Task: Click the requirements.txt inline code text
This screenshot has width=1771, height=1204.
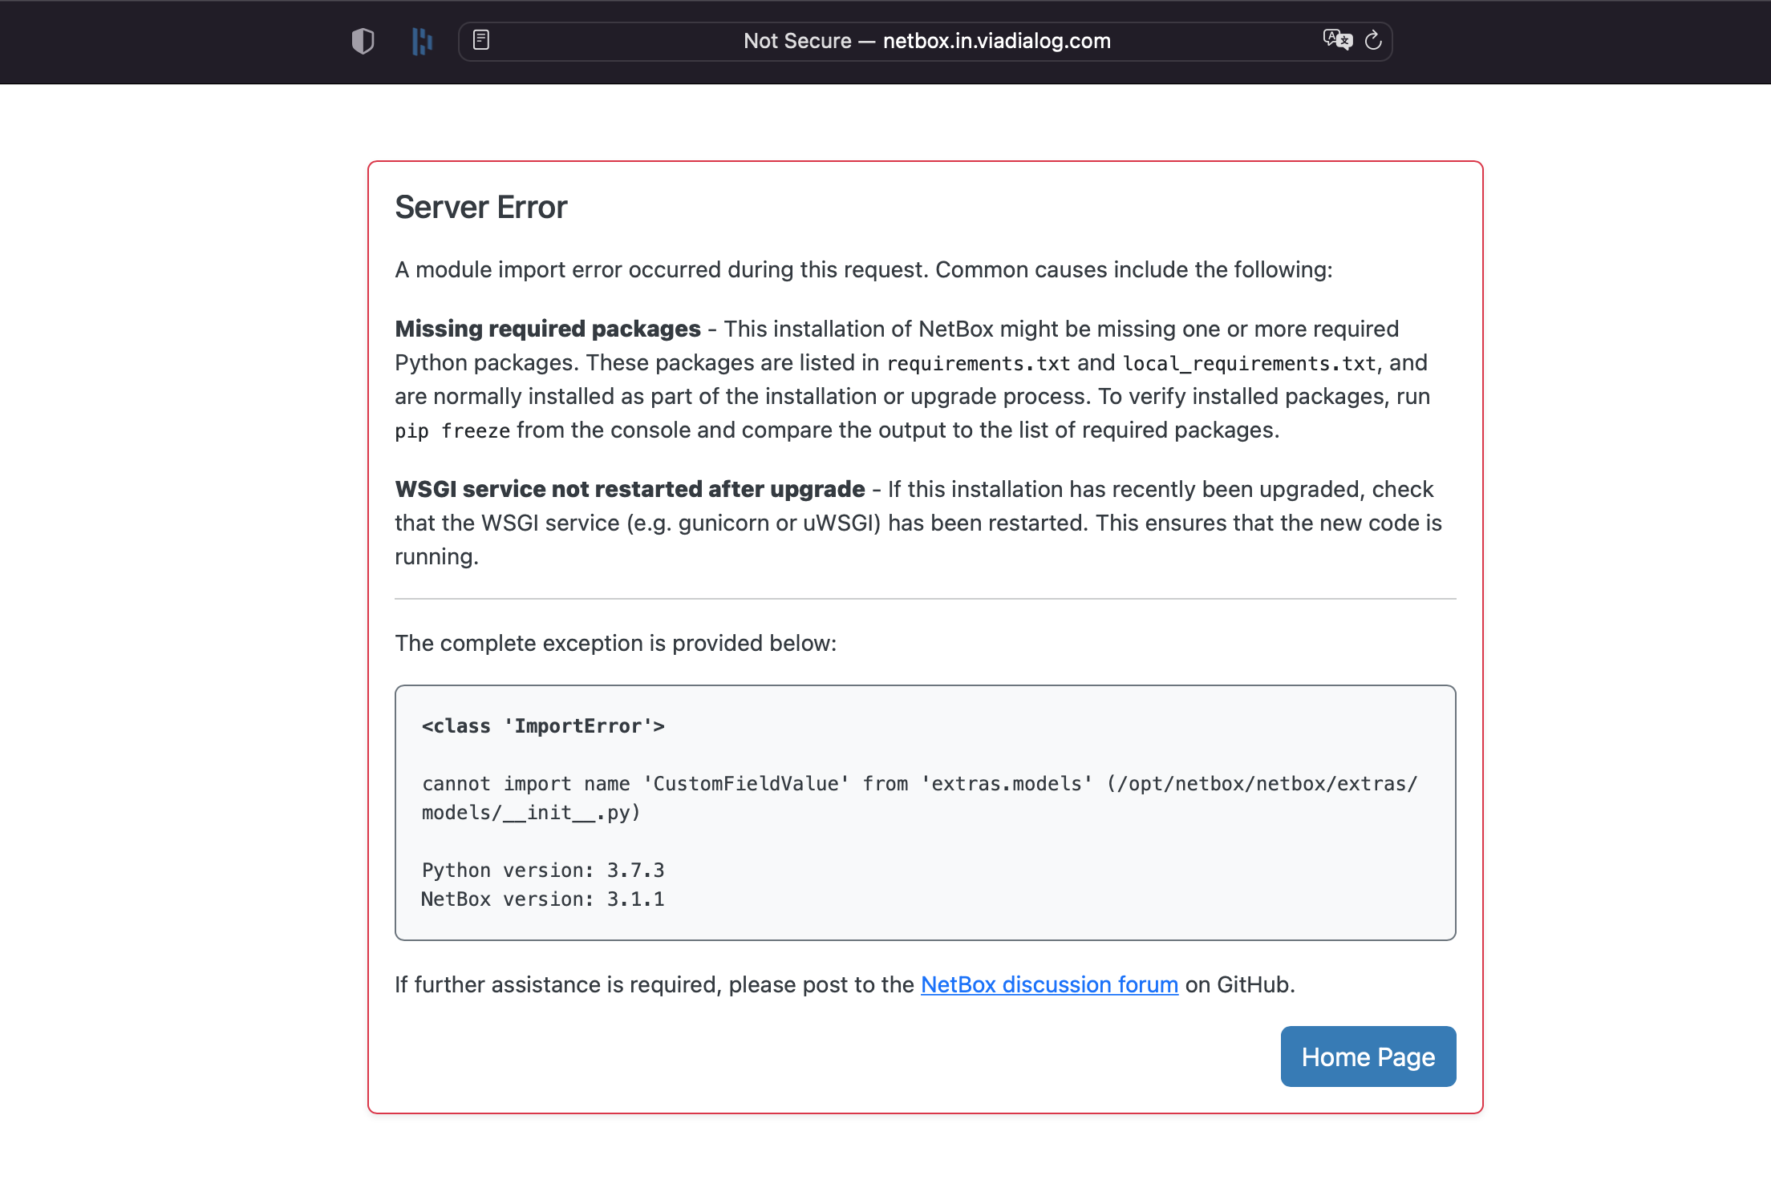Action: coord(978,362)
